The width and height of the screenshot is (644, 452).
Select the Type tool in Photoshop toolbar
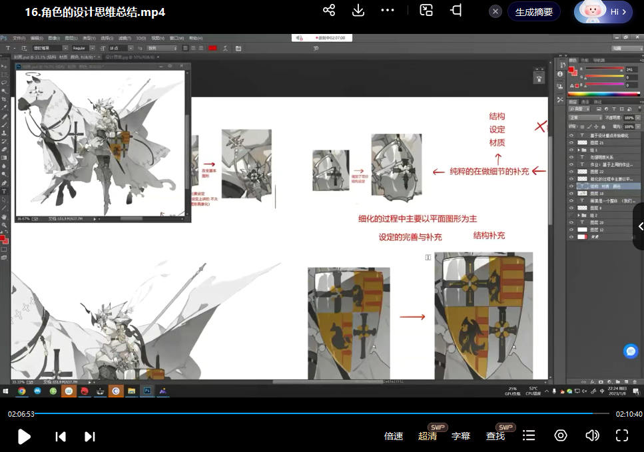click(x=4, y=192)
